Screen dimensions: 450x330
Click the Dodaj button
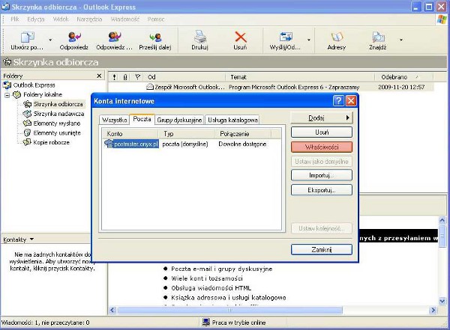click(x=322, y=117)
